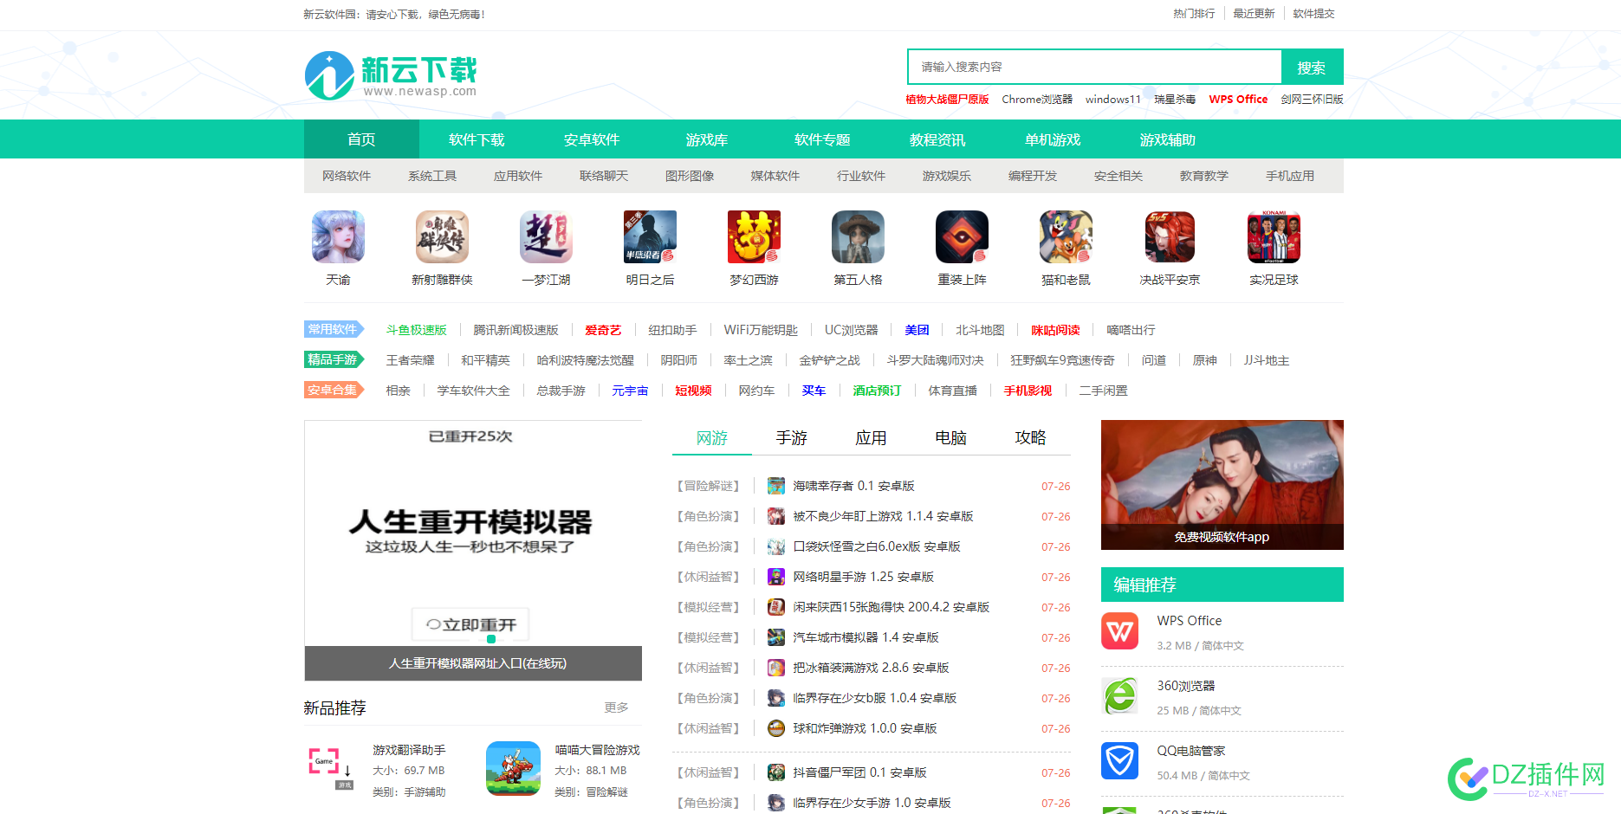Switch to the 攻略 tab

coord(1031,438)
